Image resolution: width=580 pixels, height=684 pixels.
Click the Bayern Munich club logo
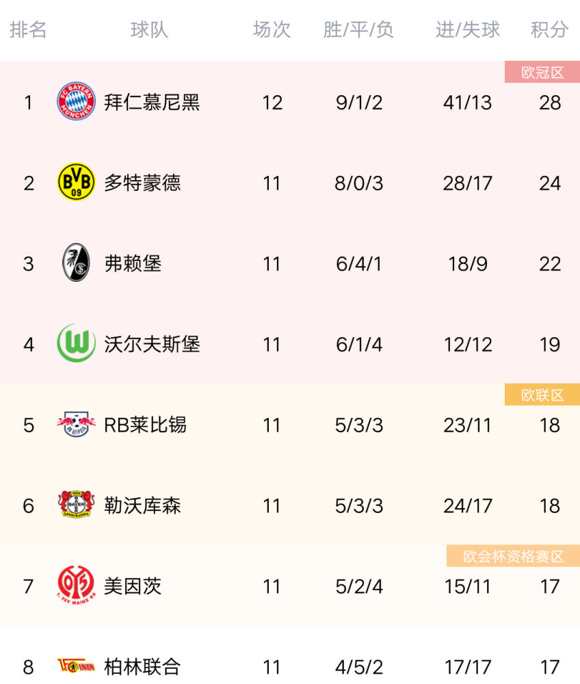pos(77,101)
